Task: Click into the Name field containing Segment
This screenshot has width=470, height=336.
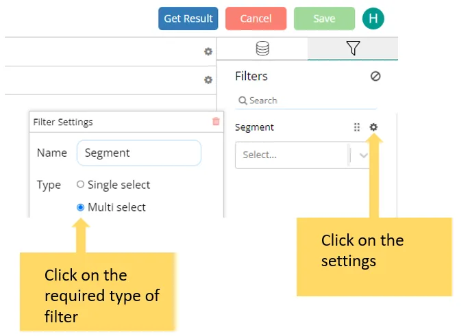Action: [x=139, y=153]
